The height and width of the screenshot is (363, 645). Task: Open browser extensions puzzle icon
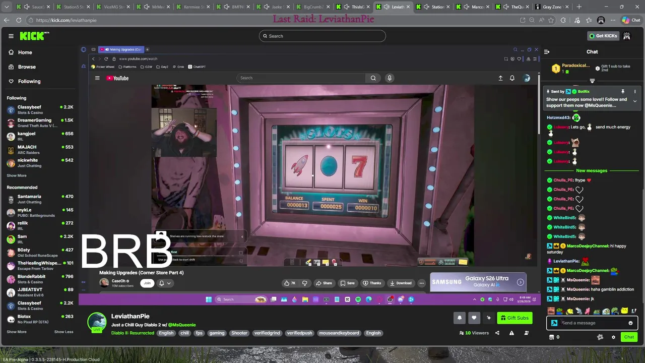click(x=563, y=20)
